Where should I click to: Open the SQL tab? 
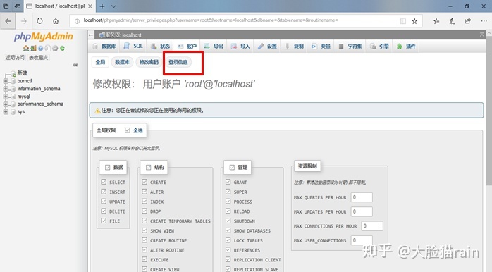coord(133,46)
